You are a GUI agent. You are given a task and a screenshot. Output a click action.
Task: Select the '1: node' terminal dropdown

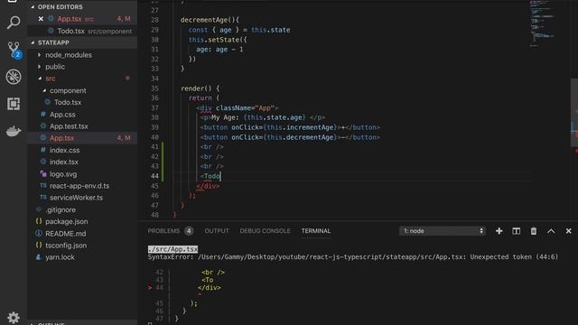click(x=442, y=231)
